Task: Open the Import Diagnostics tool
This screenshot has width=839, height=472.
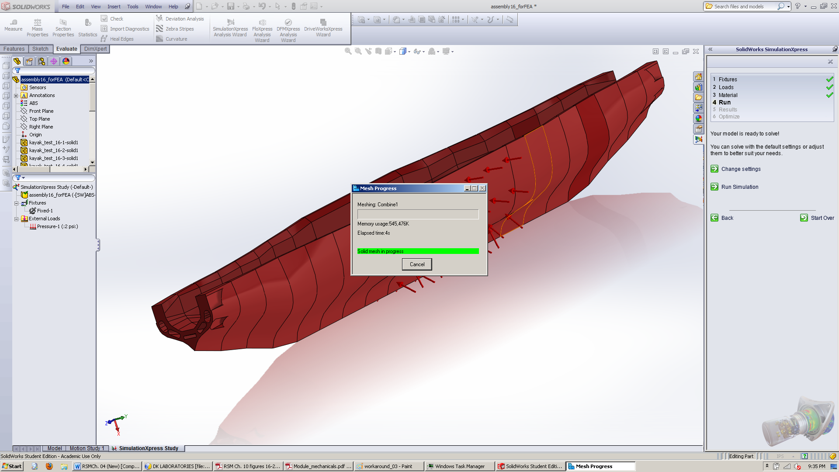Action: (125, 29)
